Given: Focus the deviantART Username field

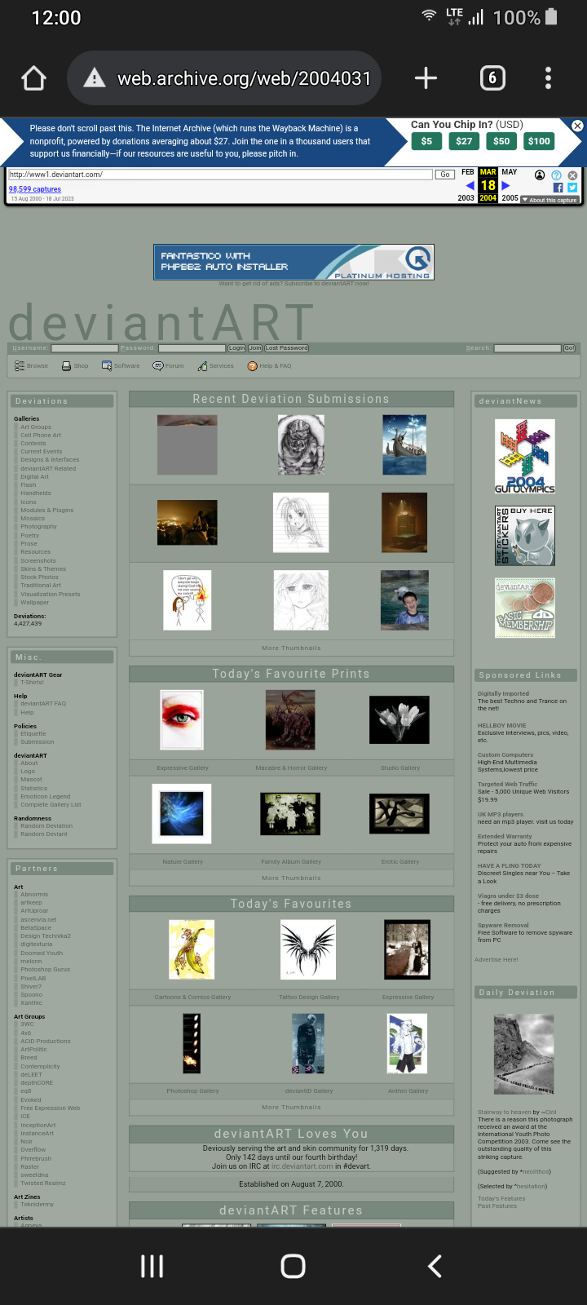Looking at the screenshot, I should point(85,348).
